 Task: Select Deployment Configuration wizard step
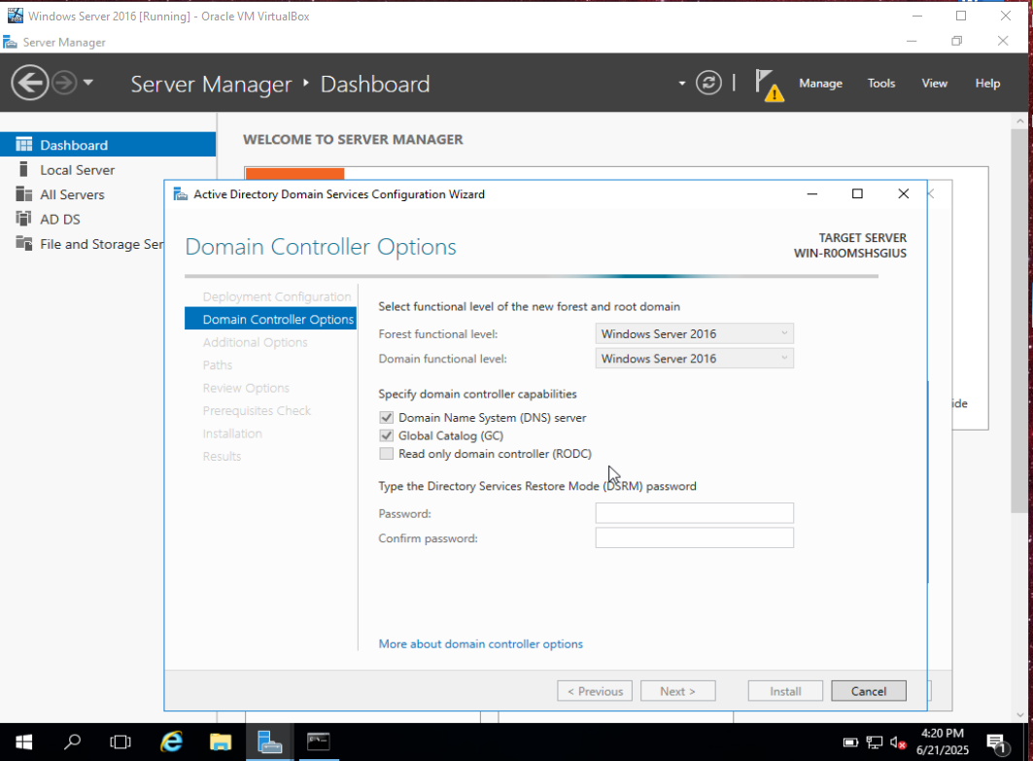[x=277, y=296]
